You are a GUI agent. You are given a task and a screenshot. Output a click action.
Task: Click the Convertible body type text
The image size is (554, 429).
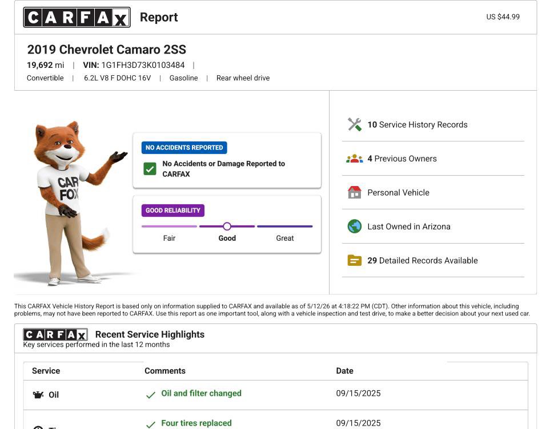pos(45,78)
